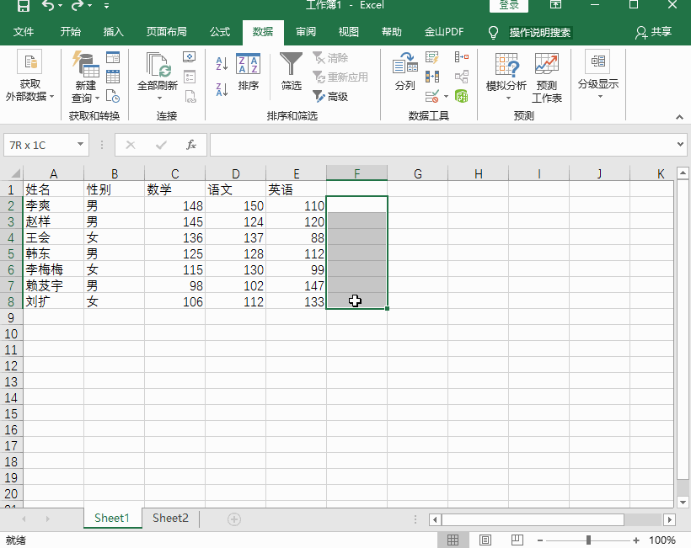Switch to Page Break Preview in status bar

517,540
